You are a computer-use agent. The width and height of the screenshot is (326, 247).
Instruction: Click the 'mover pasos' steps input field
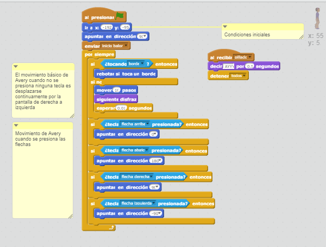(x=116, y=90)
